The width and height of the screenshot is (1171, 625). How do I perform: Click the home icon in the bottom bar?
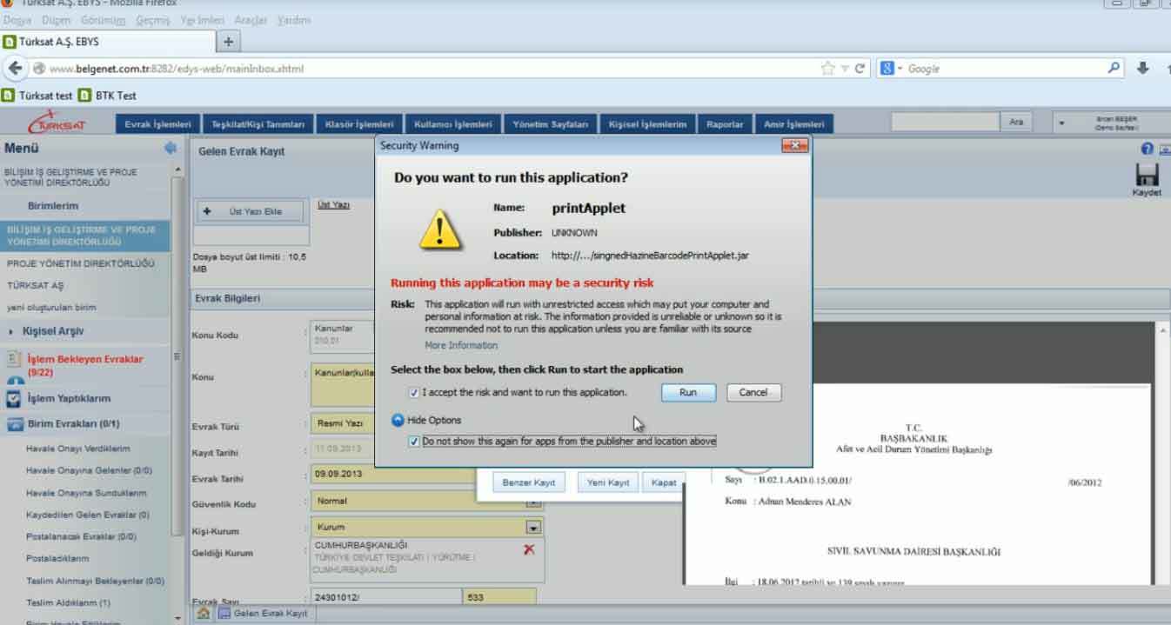coord(203,614)
